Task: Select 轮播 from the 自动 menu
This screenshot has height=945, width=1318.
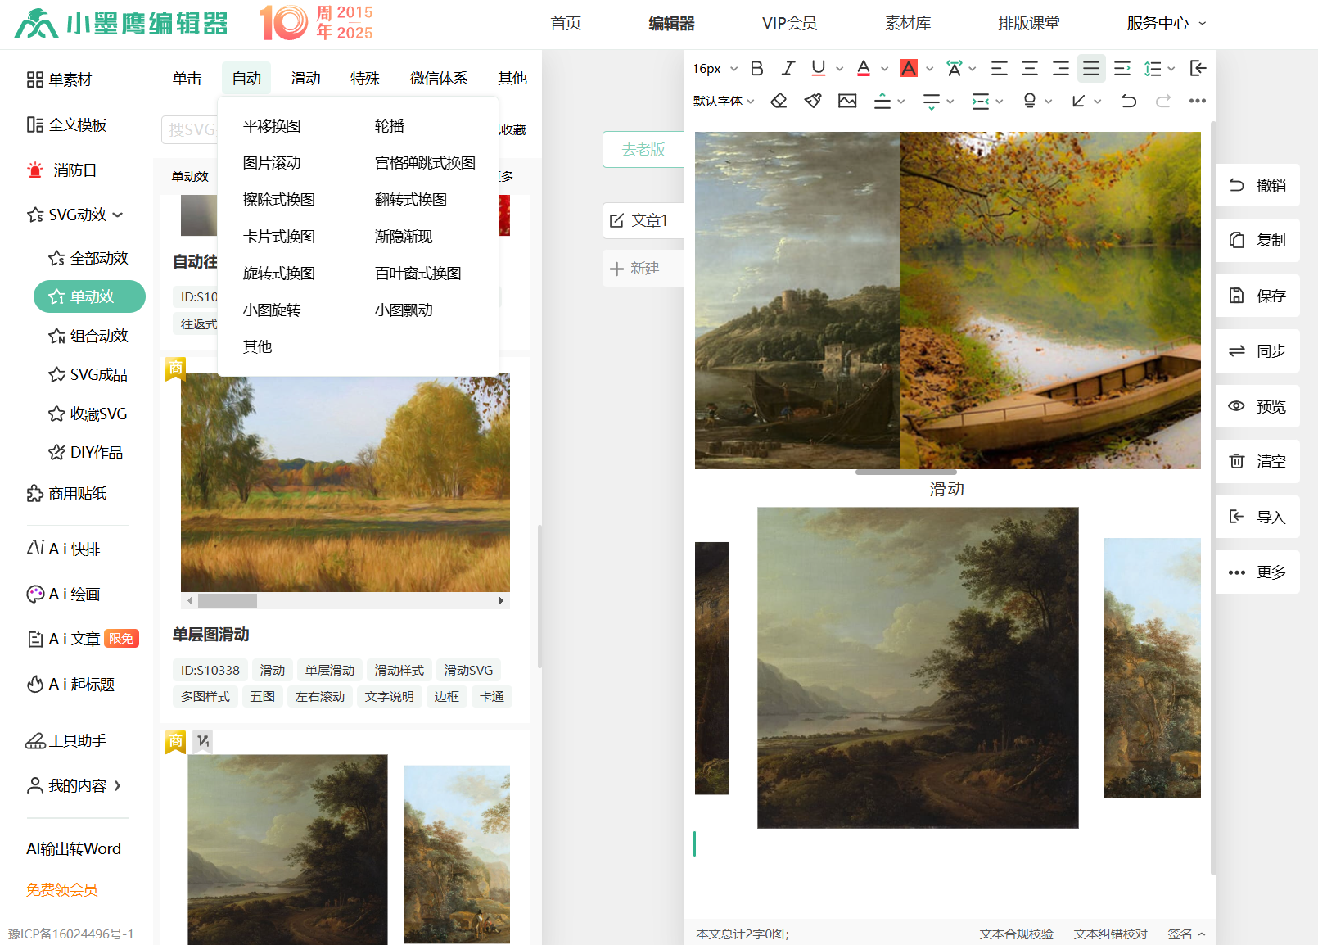Action: [x=389, y=126]
